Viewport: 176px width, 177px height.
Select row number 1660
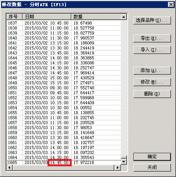click(x=13, y=138)
